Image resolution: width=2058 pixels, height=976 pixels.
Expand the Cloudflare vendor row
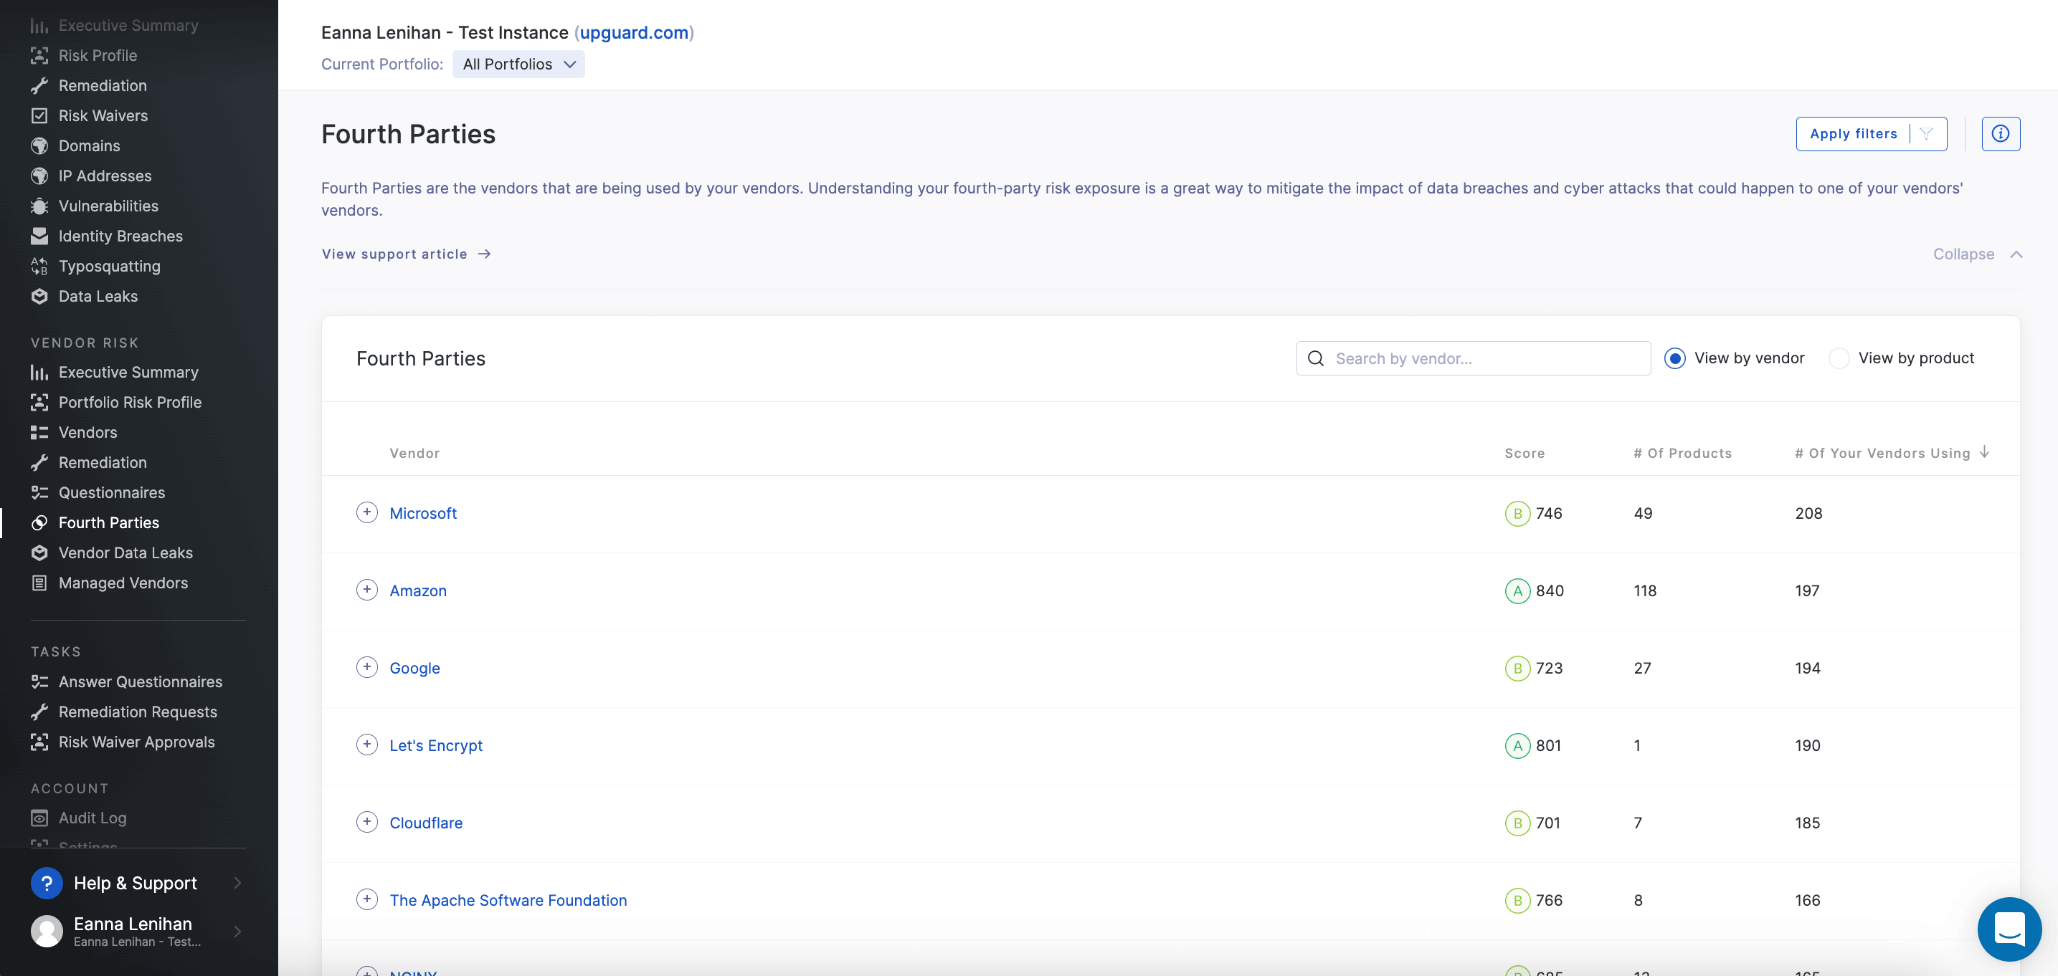pyautogui.click(x=366, y=822)
